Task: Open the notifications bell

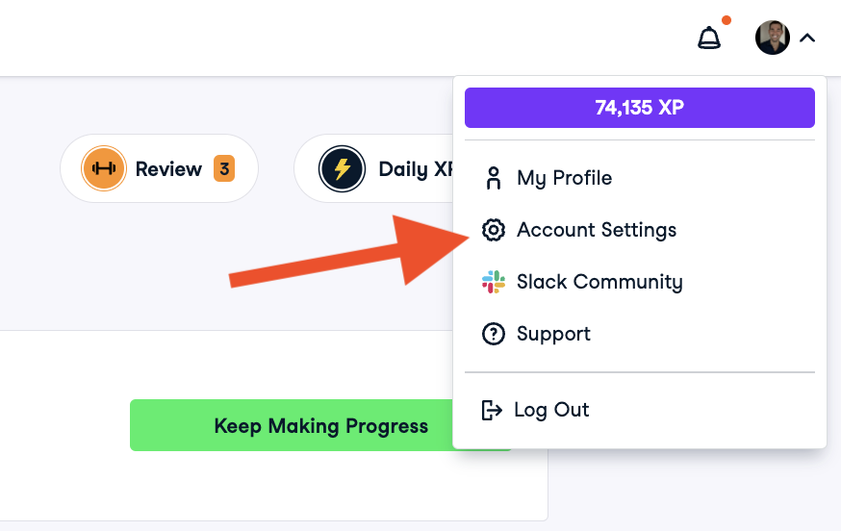Action: [709, 38]
